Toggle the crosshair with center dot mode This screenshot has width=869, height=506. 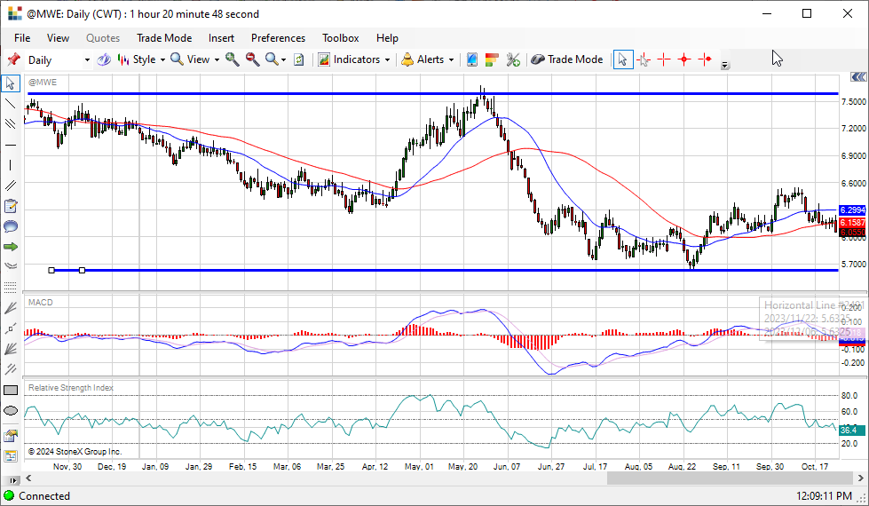click(x=684, y=59)
